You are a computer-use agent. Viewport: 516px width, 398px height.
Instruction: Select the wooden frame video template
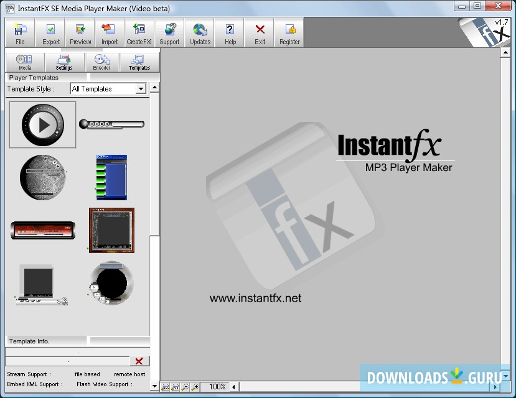pos(111,230)
